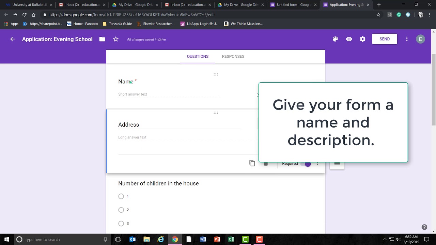Open the Windows notification center
The image size is (436, 245).
(x=427, y=239)
